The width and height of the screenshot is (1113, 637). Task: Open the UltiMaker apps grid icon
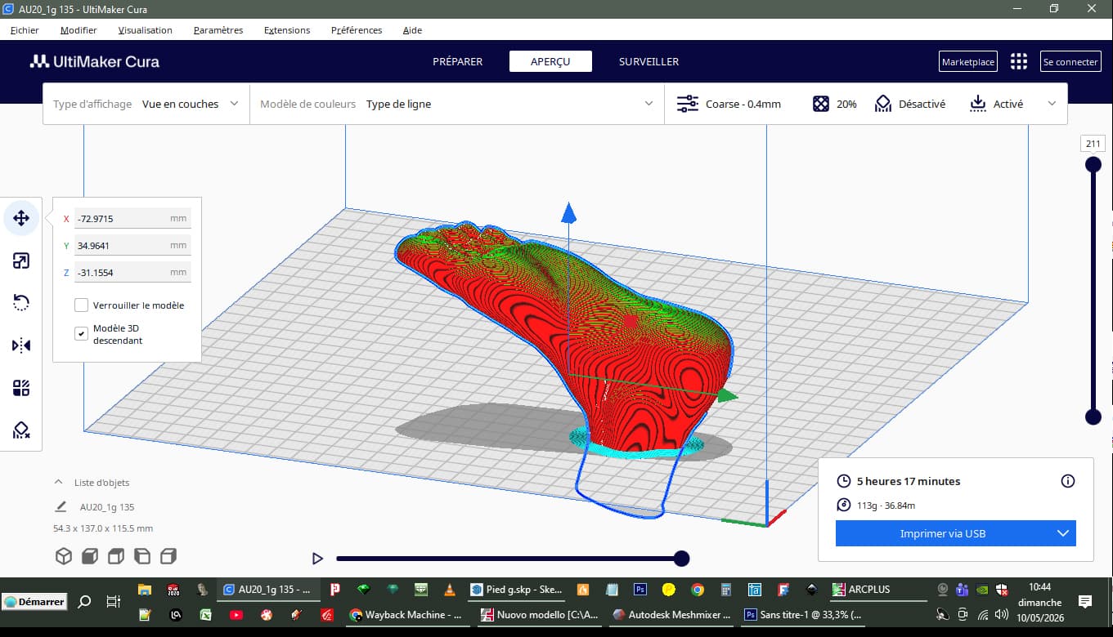[1018, 61]
